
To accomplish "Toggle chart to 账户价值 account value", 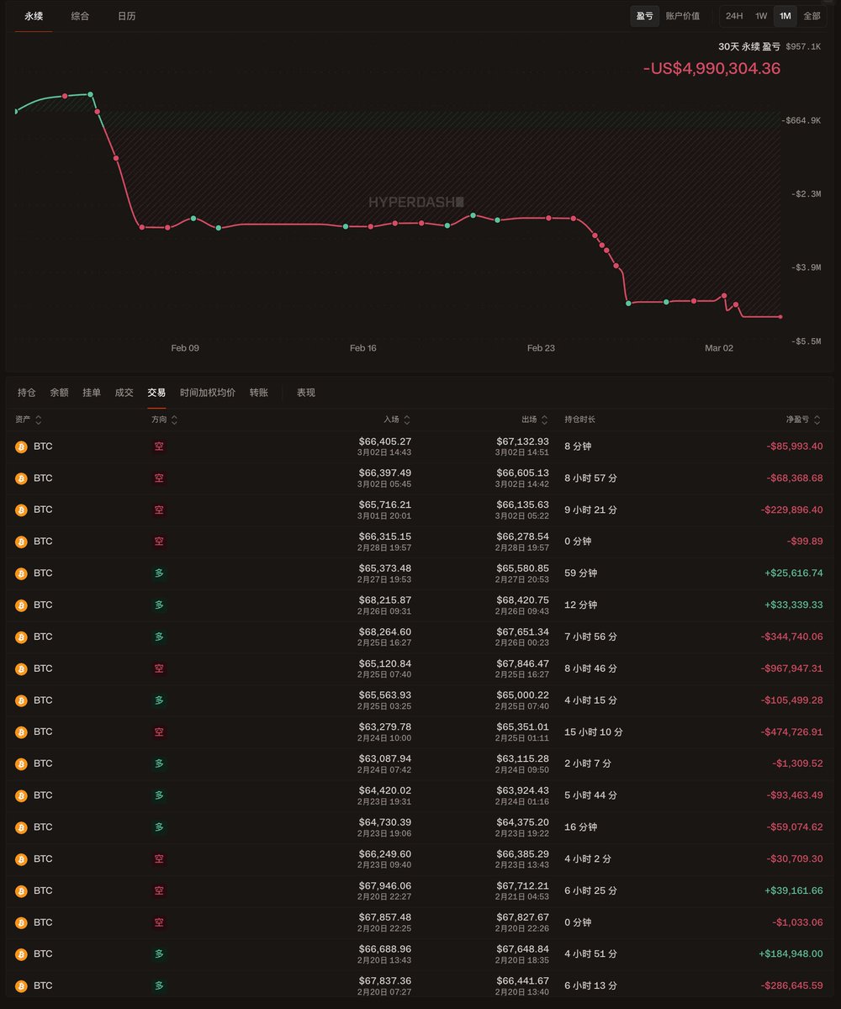I will click(682, 16).
